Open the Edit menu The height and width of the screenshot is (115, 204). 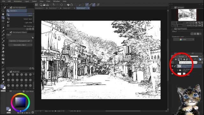coord(9,1)
